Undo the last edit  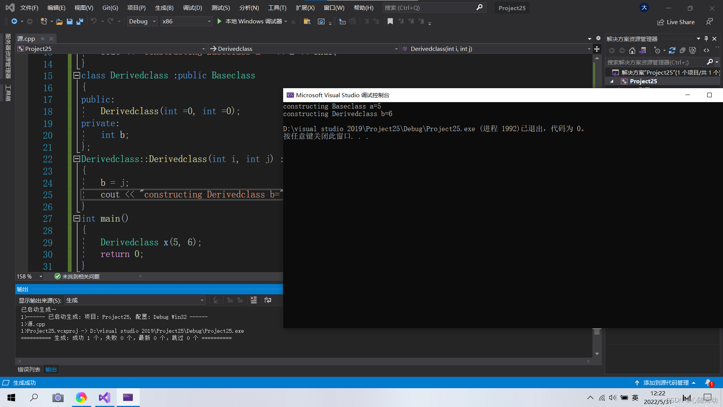pos(94,21)
